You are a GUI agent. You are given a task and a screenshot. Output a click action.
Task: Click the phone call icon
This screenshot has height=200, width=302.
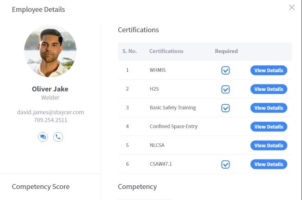click(x=58, y=137)
